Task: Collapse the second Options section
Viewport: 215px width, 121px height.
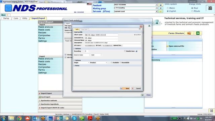Action: pos(75,61)
